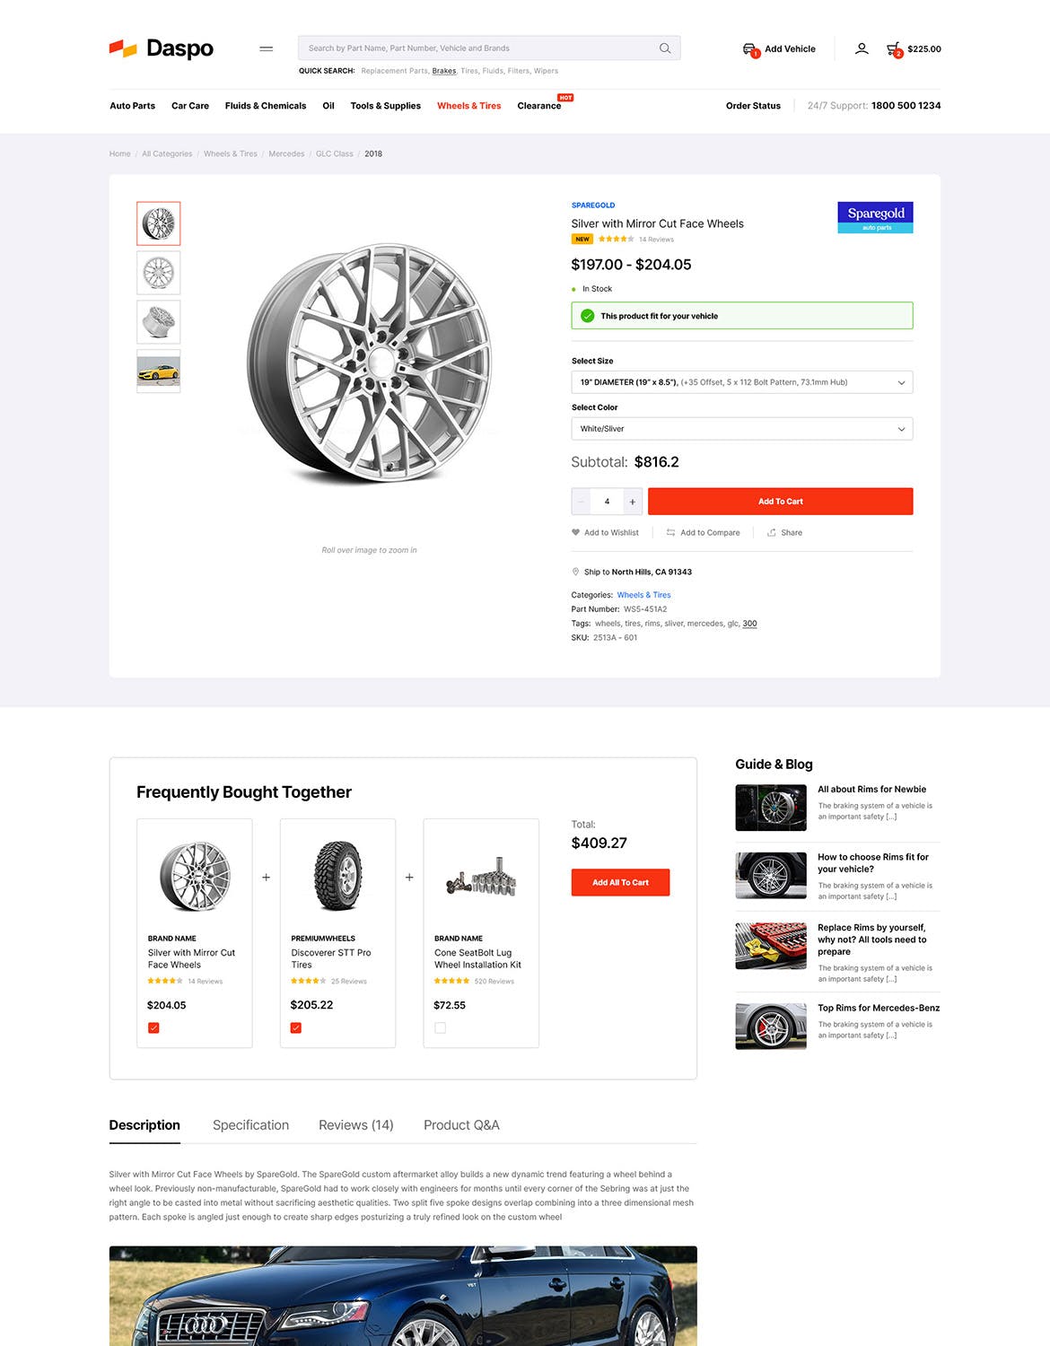
Task: Increase quantity with the plus button
Action: [632, 502]
